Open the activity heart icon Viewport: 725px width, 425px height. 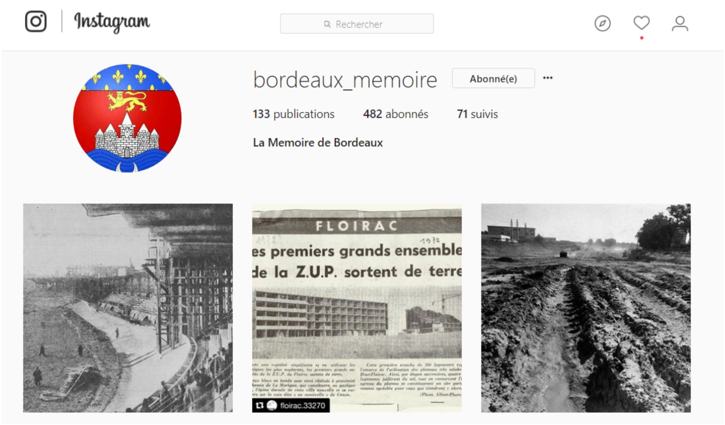pos(641,23)
